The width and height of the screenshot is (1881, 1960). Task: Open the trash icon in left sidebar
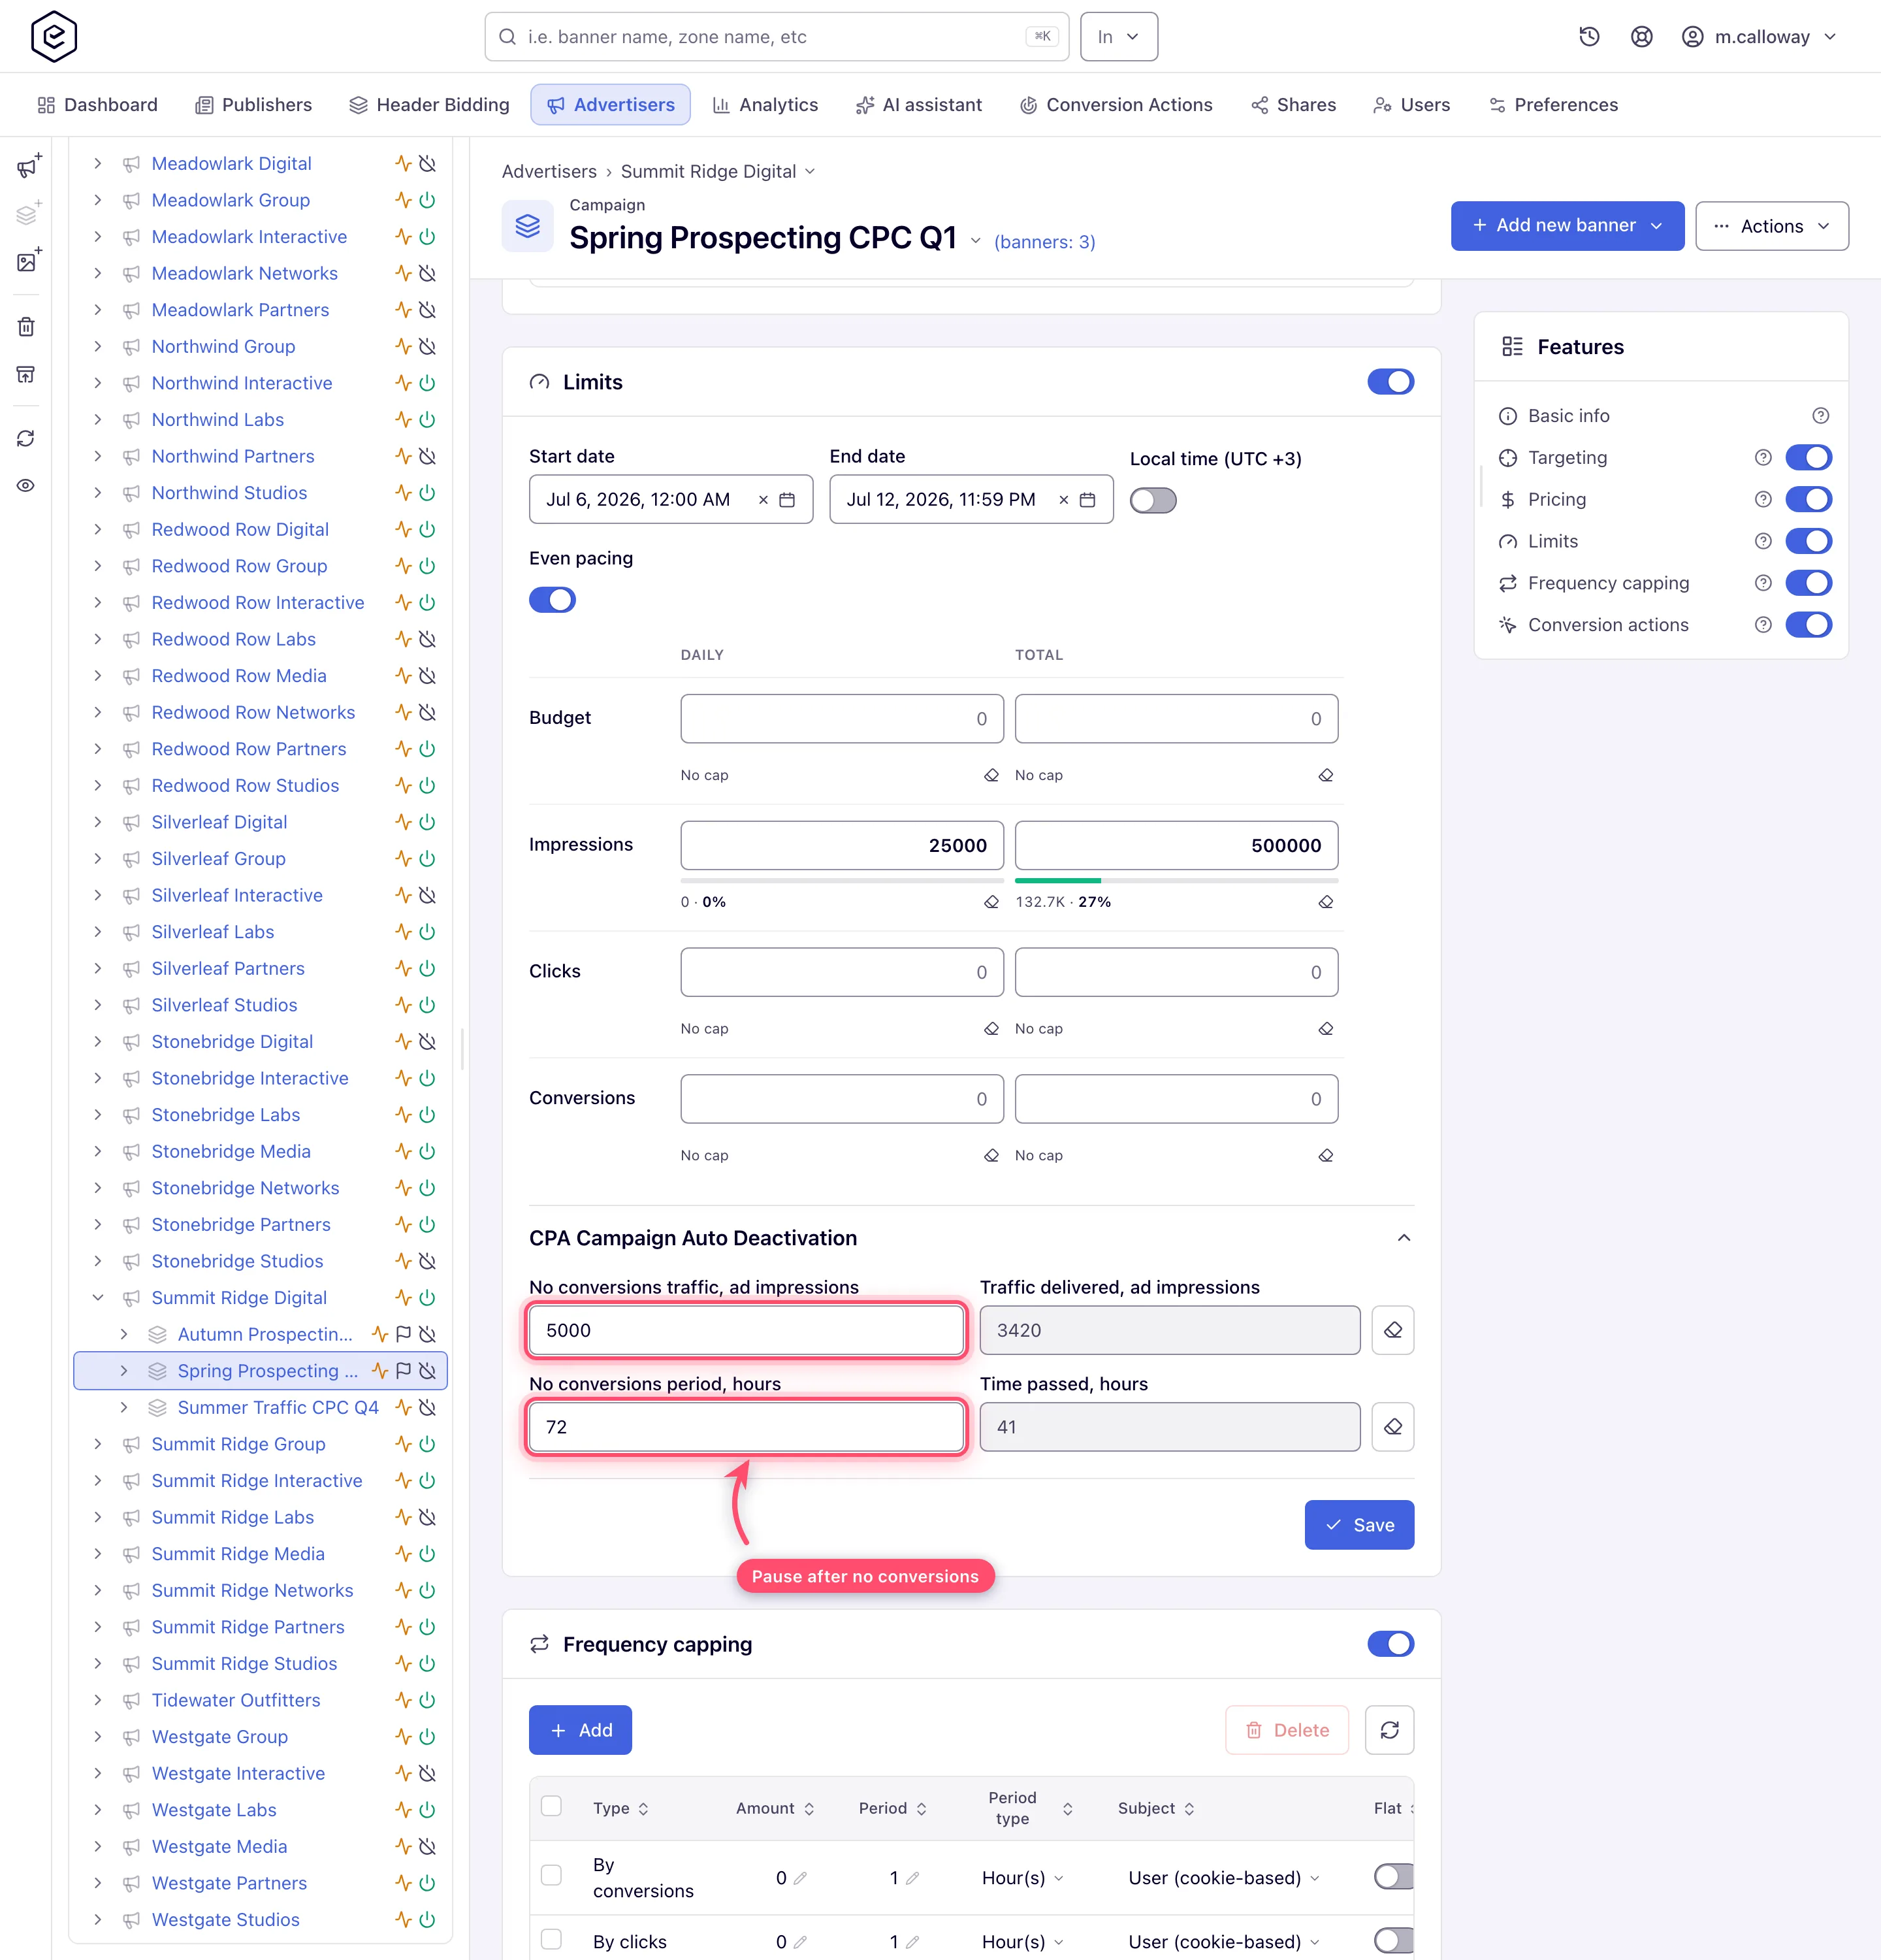(x=26, y=327)
